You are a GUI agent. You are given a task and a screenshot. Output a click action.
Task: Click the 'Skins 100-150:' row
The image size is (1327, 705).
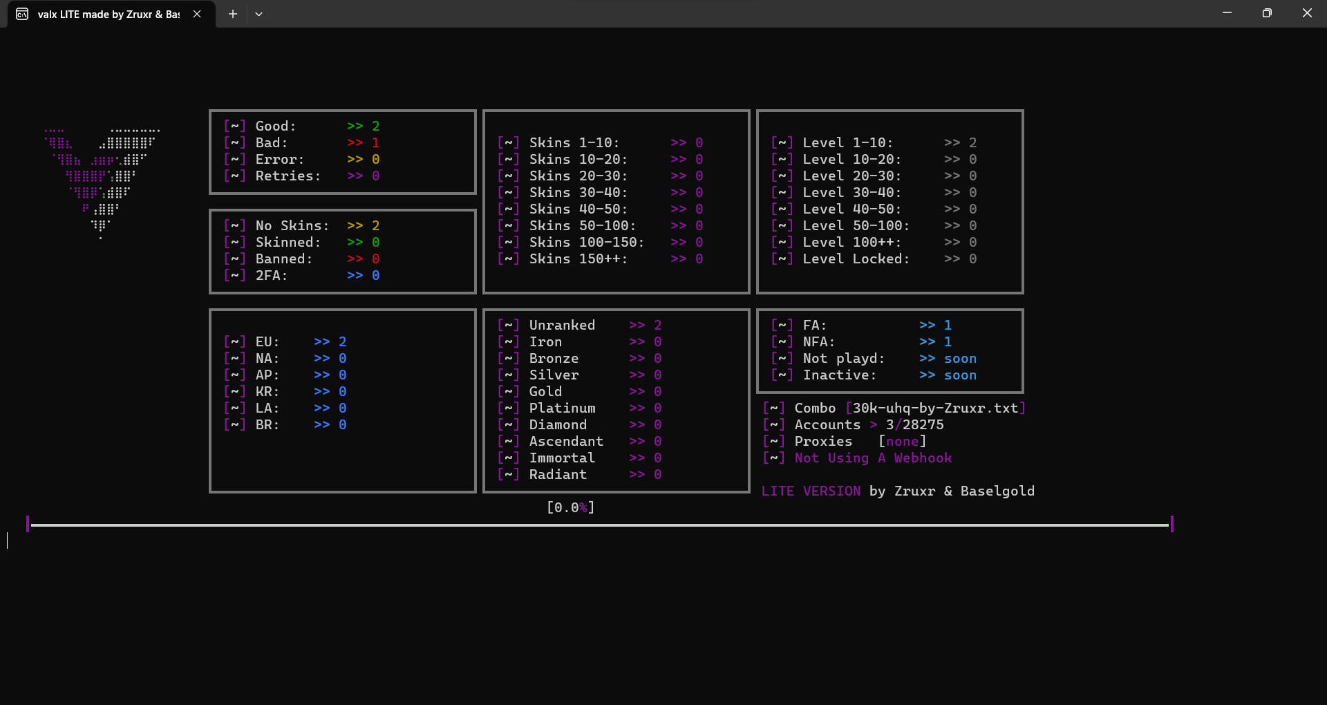[x=600, y=242]
